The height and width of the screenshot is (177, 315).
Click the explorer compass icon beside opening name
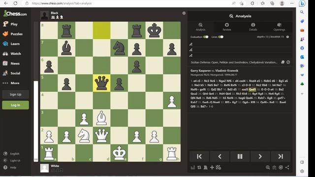tap(288, 62)
